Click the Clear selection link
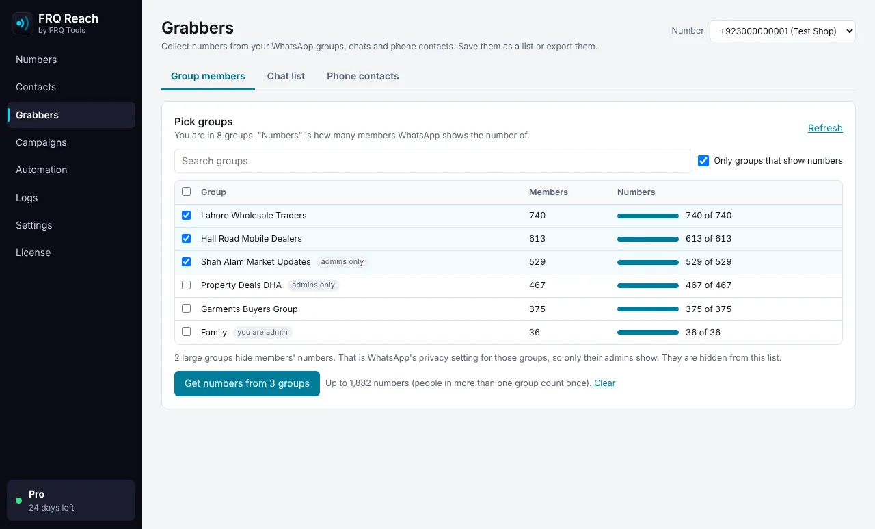Viewport: 875px width, 529px height. point(604,383)
